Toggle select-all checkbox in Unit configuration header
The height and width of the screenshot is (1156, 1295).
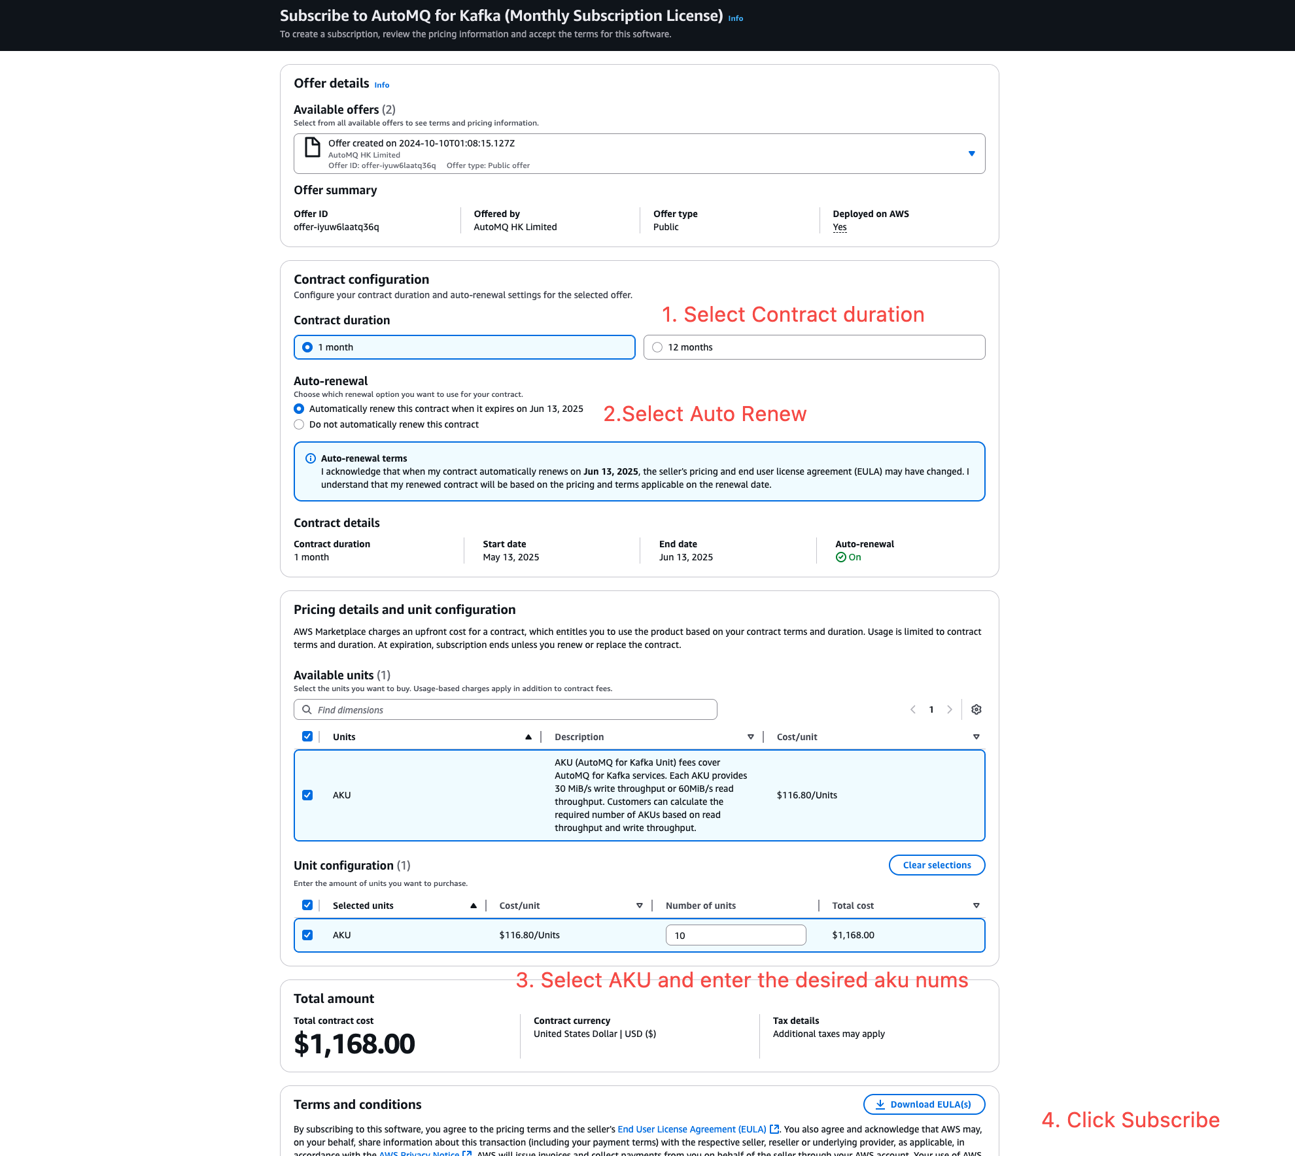(307, 905)
